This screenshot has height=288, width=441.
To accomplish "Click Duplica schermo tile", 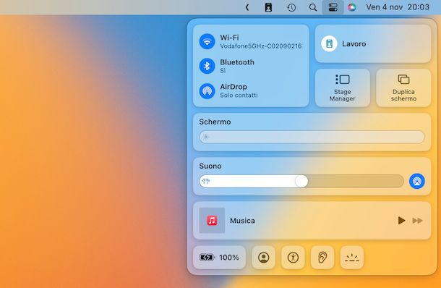I will pos(403,88).
